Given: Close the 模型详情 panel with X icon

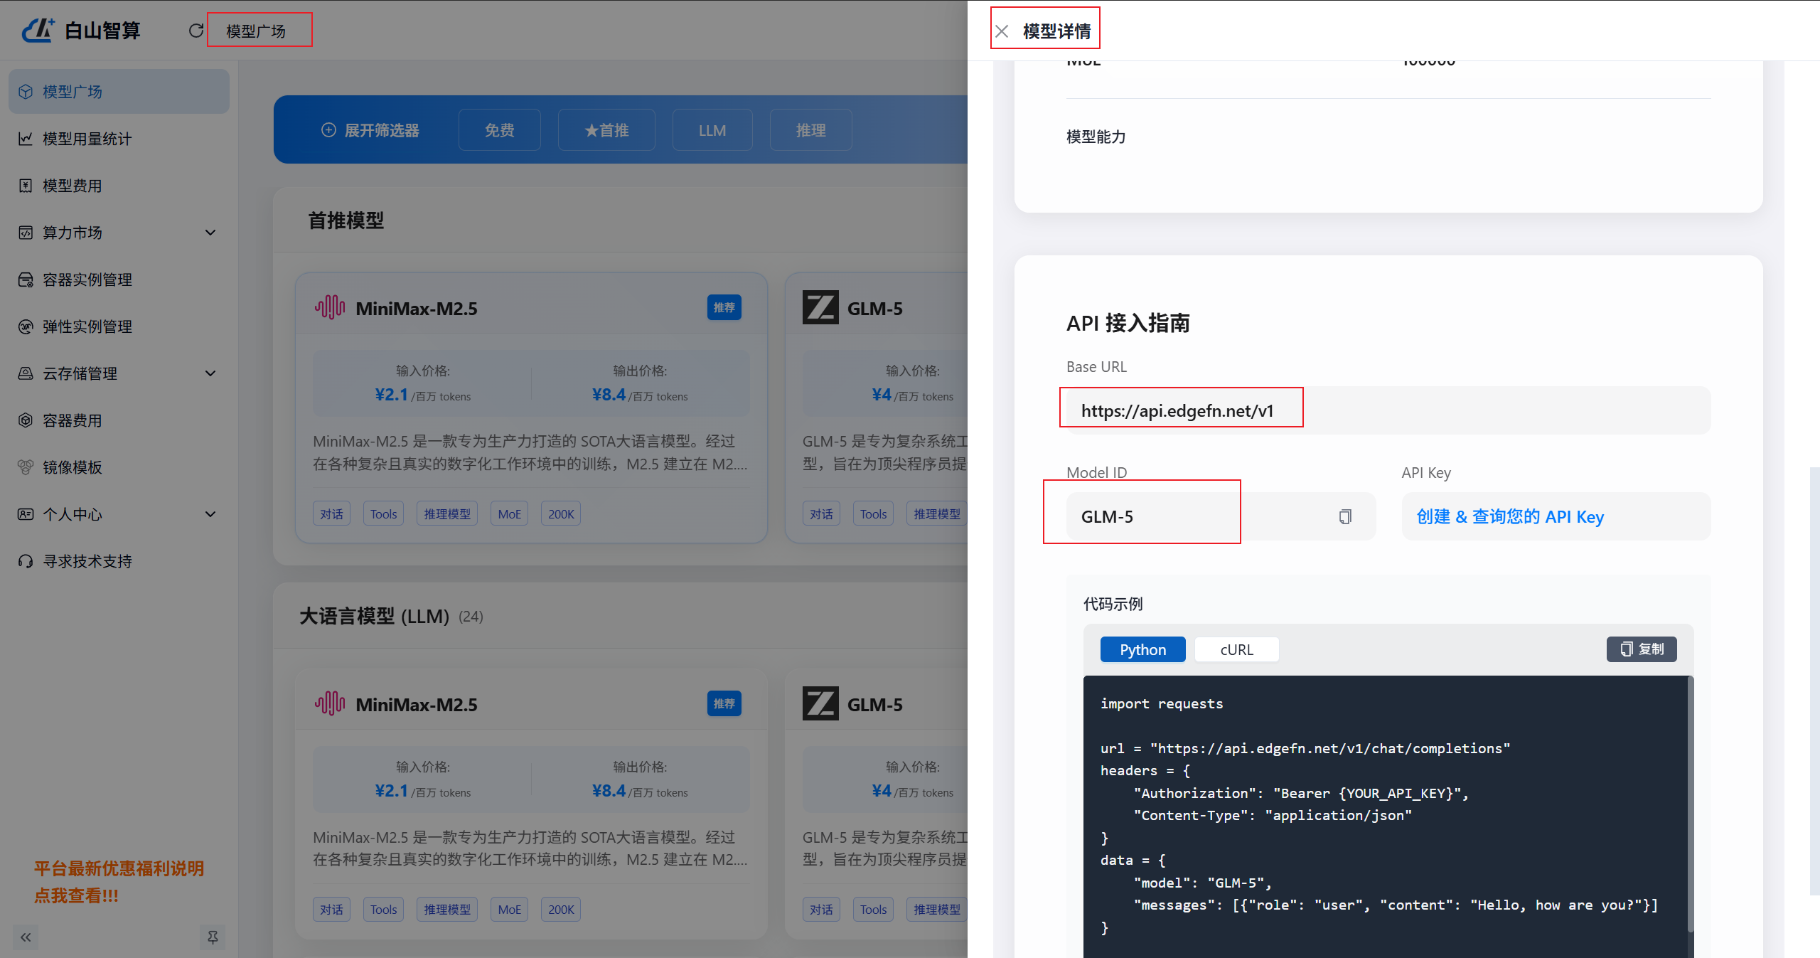Looking at the screenshot, I should pos(1002,31).
